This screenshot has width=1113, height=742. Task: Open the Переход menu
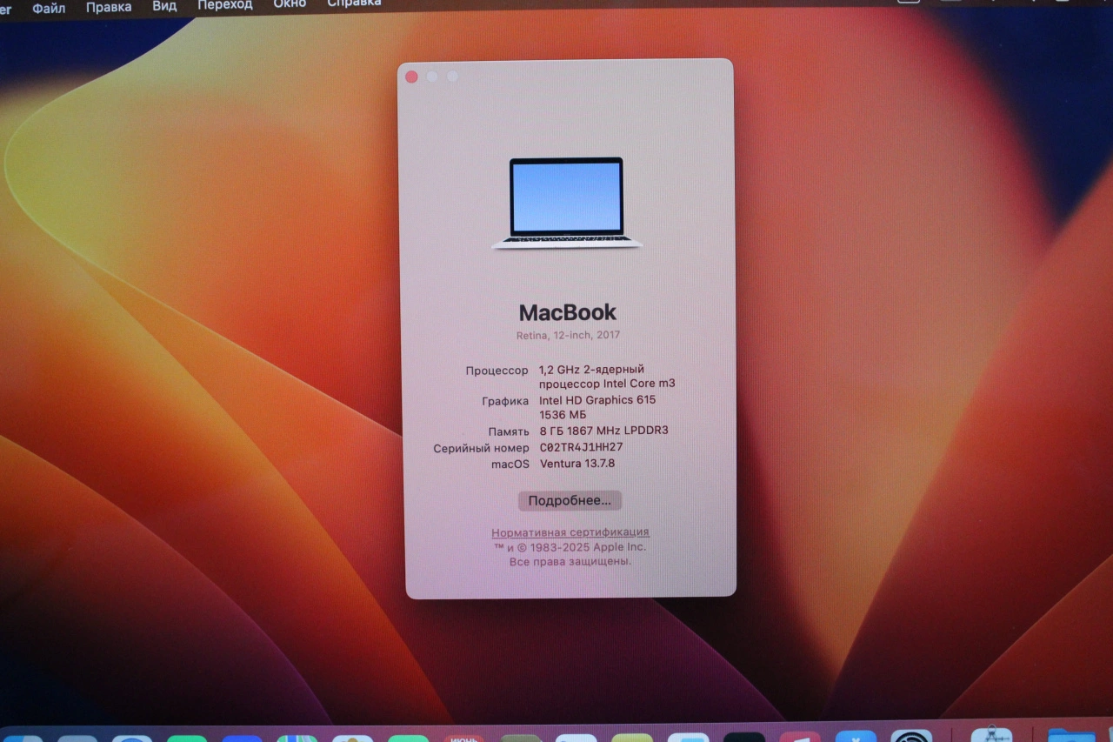click(x=225, y=5)
